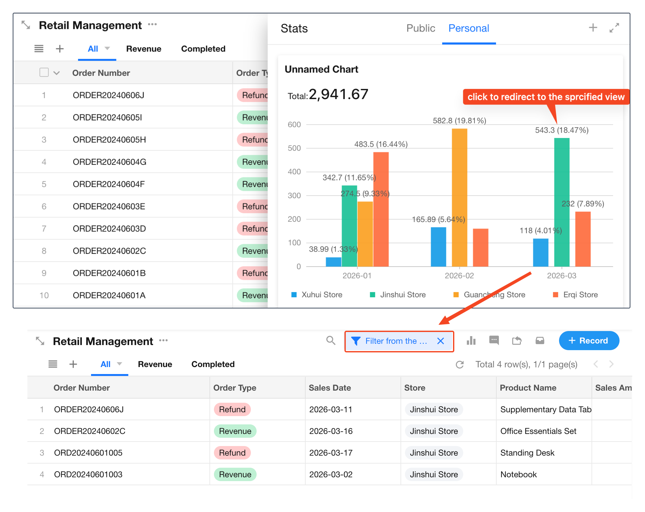This screenshot has width=645, height=512.
Task: Toggle Erqi Store legend series
Action: click(580, 295)
